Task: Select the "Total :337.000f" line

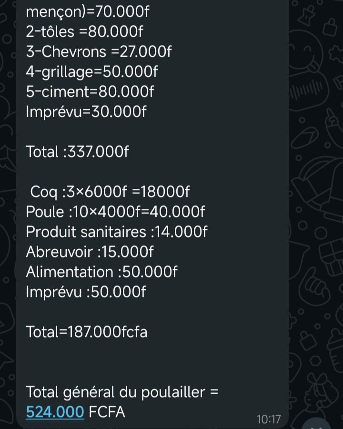Action: coord(77,152)
